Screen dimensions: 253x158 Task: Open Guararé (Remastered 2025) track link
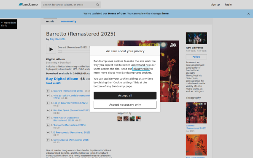coord(68,91)
